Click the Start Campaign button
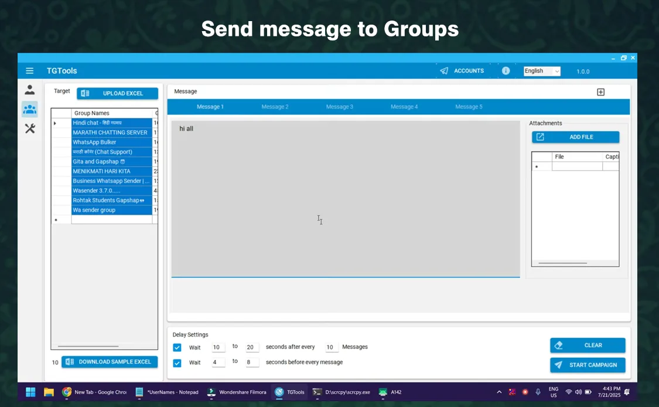 (x=587, y=365)
